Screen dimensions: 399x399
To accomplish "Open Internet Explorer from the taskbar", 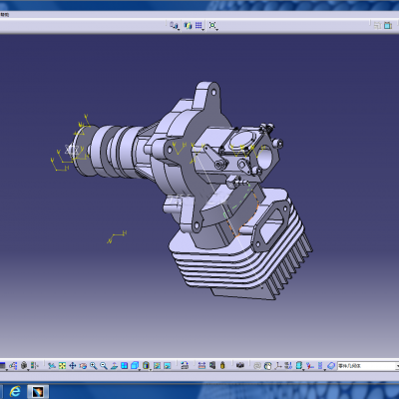I will (15, 391).
